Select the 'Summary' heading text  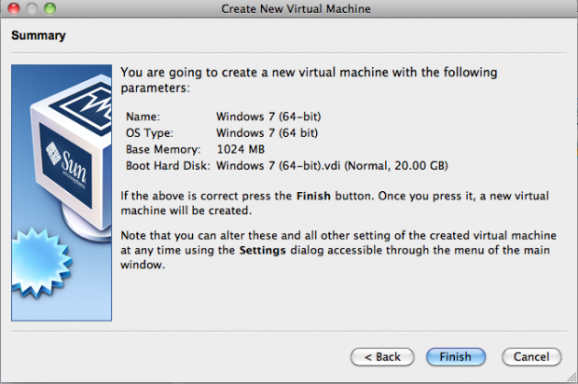point(38,35)
